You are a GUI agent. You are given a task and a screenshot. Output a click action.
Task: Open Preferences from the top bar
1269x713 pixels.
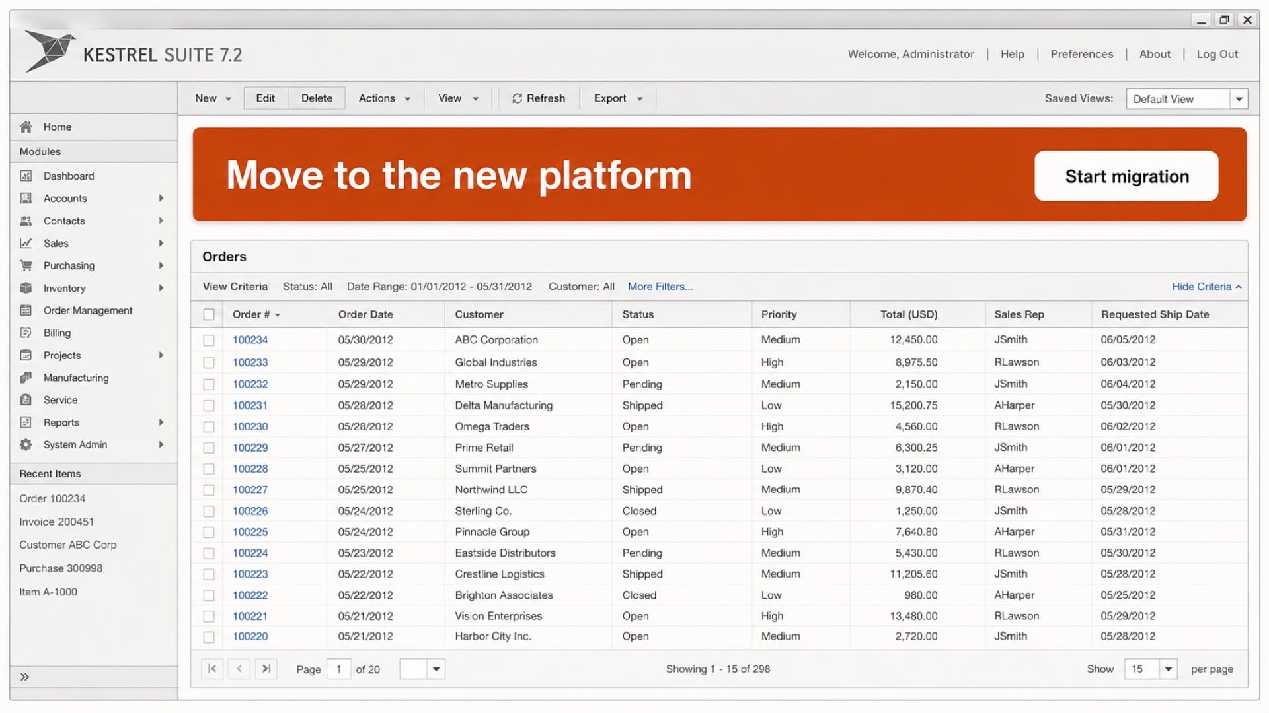click(x=1081, y=54)
